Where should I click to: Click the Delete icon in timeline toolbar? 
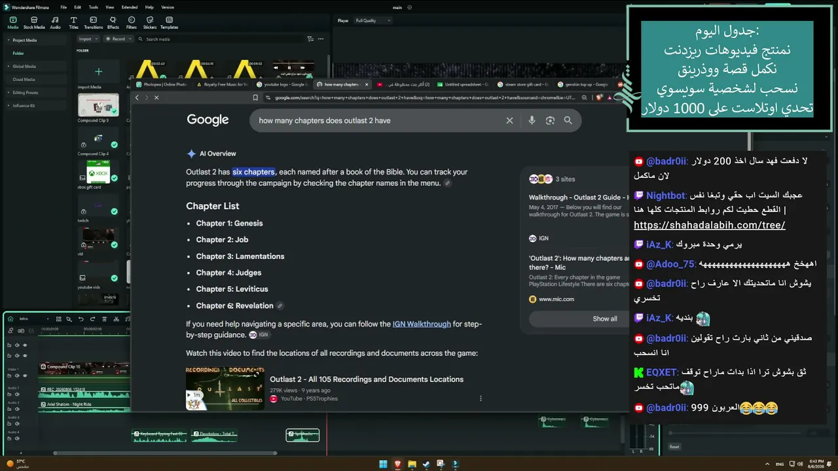pos(104,319)
